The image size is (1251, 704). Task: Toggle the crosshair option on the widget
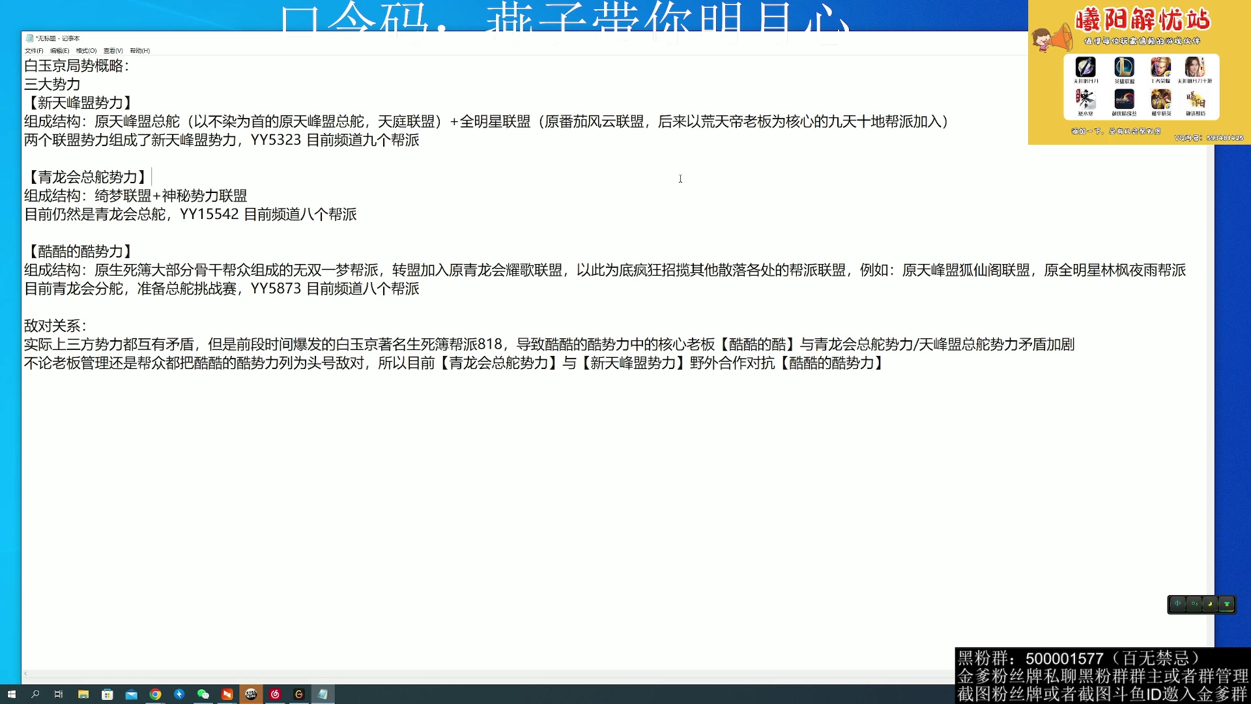click(x=1194, y=604)
